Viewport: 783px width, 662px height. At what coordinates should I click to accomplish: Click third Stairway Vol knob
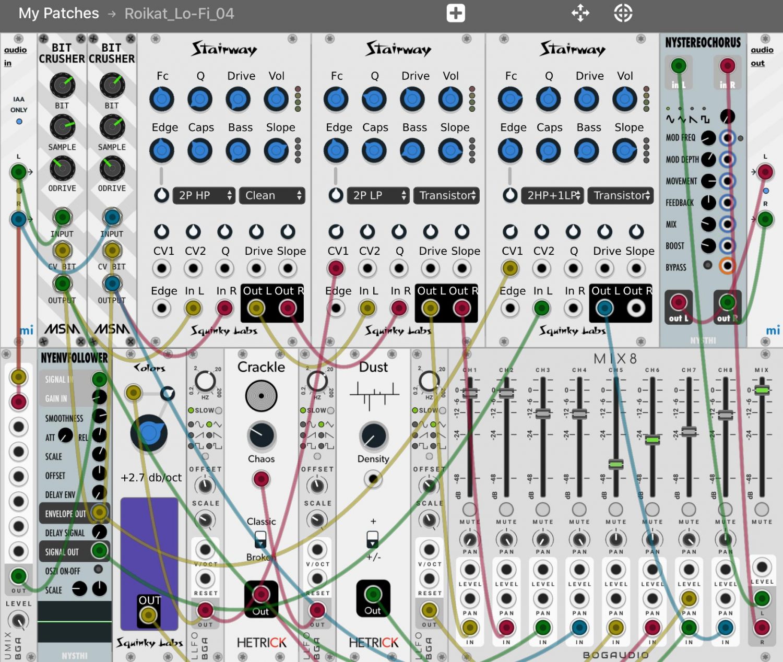(x=625, y=99)
